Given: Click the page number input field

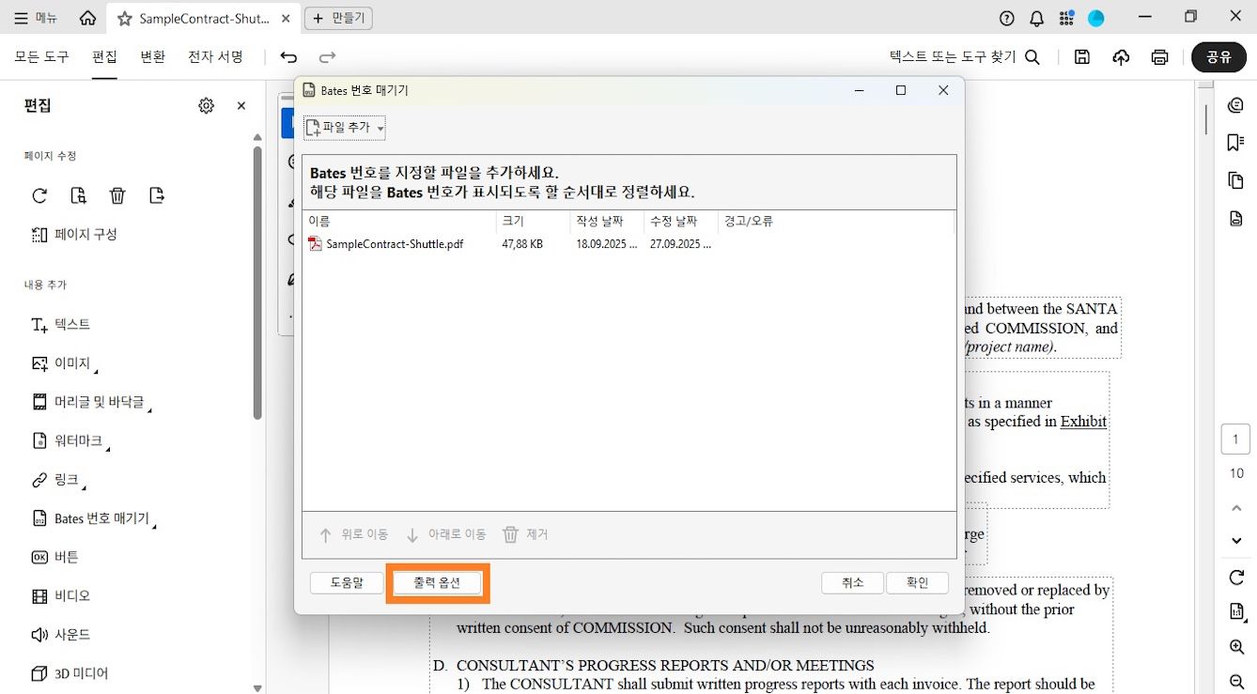Looking at the screenshot, I should click(x=1235, y=438).
